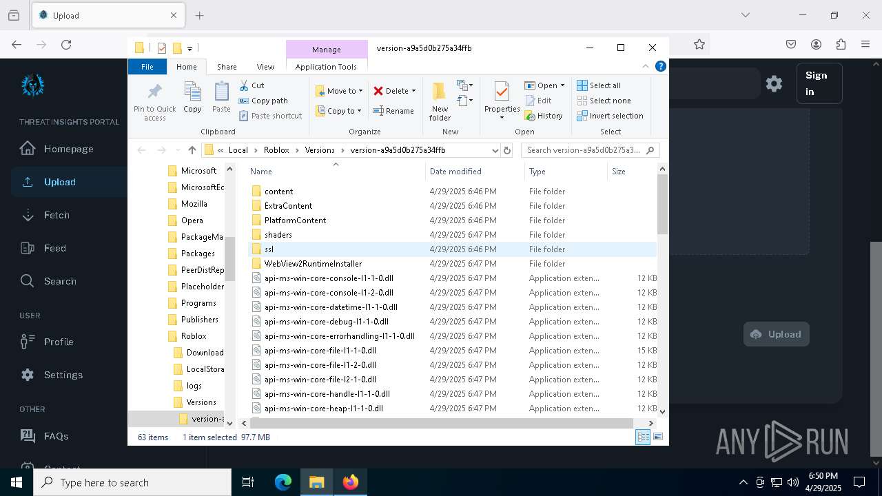
Task: Sort by Type column header
Action: [x=566, y=172]
